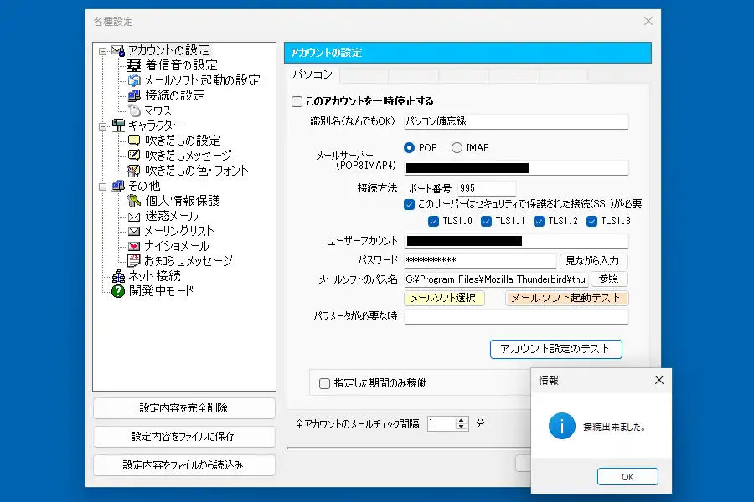Close the 情報 dialog with X
The height and width of the screenshot is (502, 754).
click(659, 380)
